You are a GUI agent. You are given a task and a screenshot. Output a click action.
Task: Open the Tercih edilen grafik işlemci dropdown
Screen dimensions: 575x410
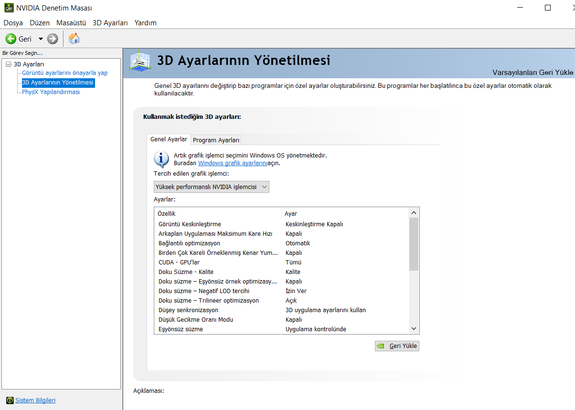tap(212, 187)
